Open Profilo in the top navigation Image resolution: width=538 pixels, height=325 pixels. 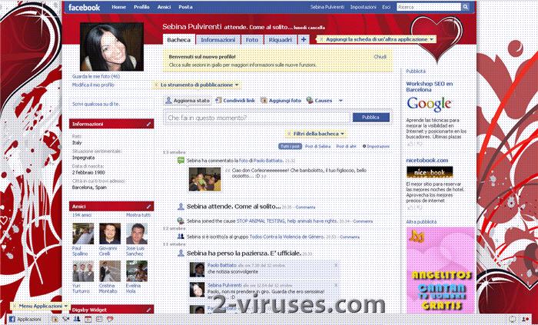click(141, 7)
